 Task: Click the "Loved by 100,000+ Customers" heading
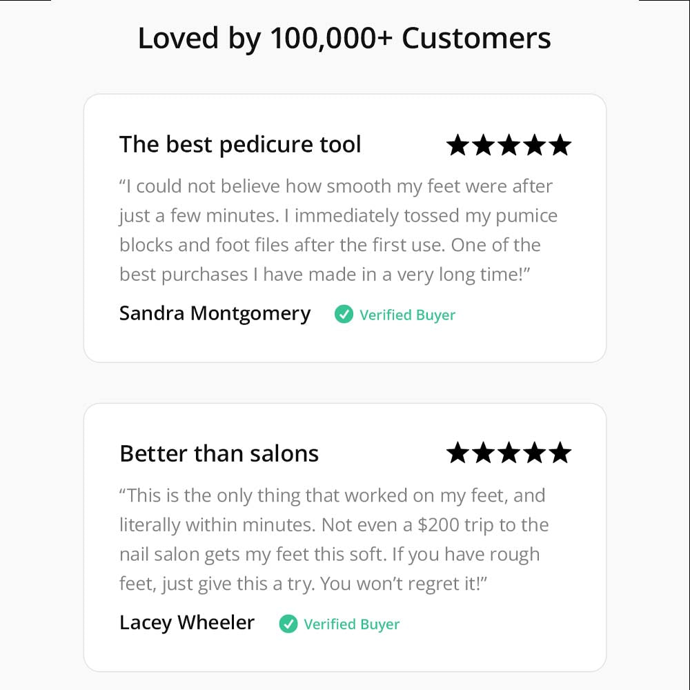click(x=344, y=39)
